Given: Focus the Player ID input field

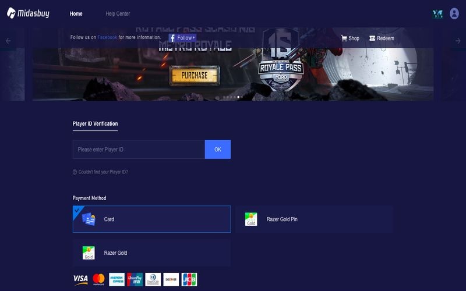Looking at the screenshot, I should click(x=139, y=150).
